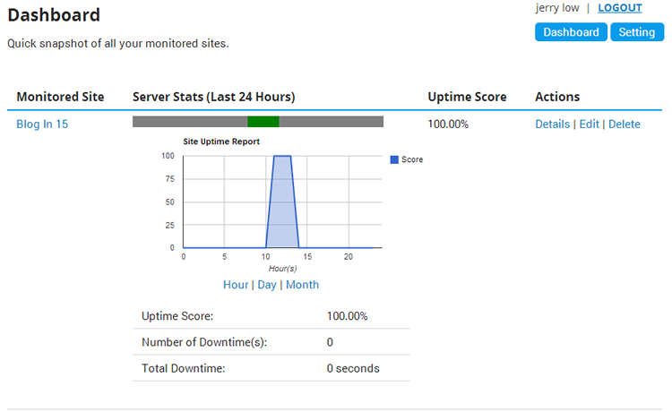View Details for Blog In 15
Screen dimensions: 672x412
pyautogui.click(x=552, y=124)
